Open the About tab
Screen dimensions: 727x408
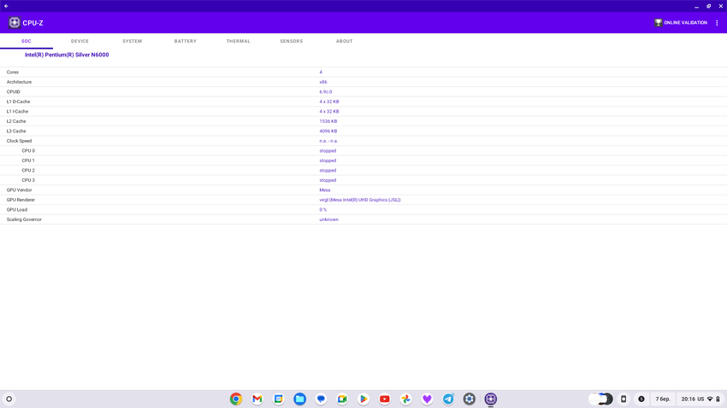[345, 41]
